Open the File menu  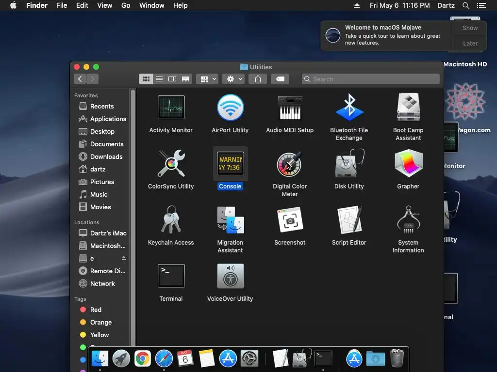point(62,5)
